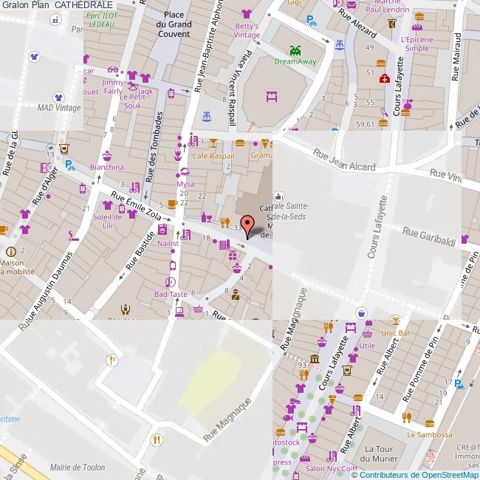Image resolution: width=480 pixels, height=480 pixels.
Task: Select the Bad Taste shop icon
Action: pyautogui.click(x=171, y=281)
